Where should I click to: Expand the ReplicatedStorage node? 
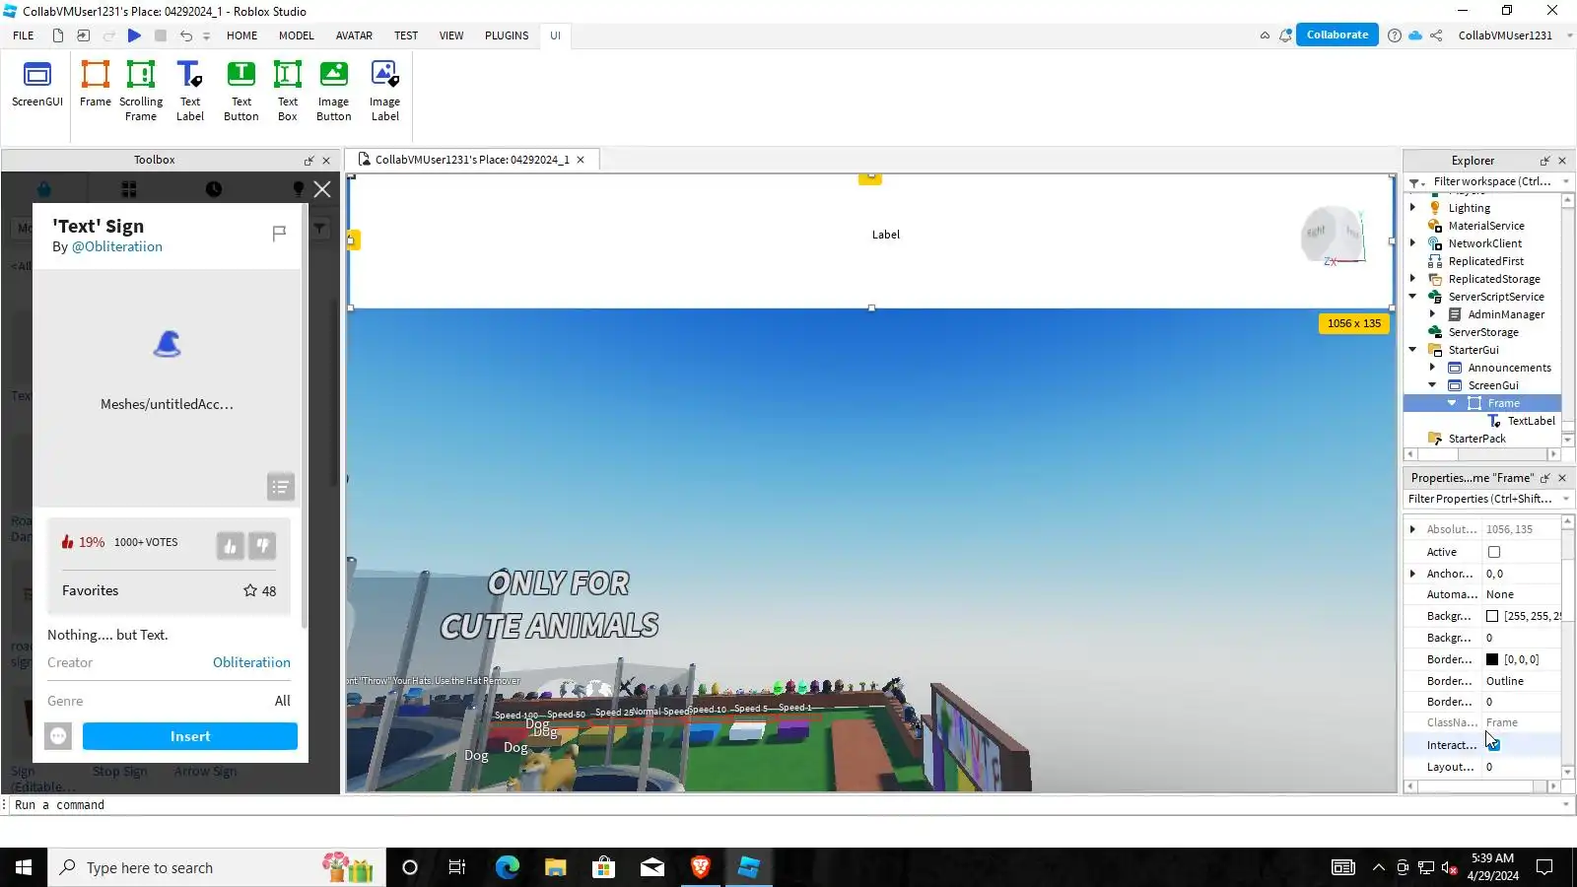[1413, 279]
